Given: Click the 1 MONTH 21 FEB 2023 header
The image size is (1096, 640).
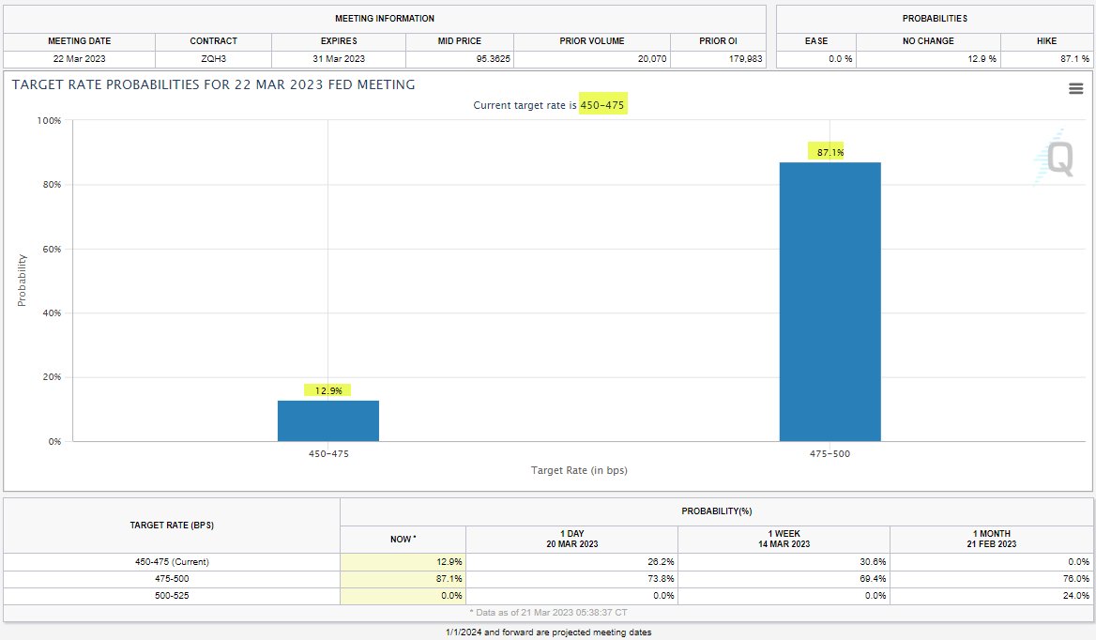Looking at the screenshot, I should tap(991, 540).
